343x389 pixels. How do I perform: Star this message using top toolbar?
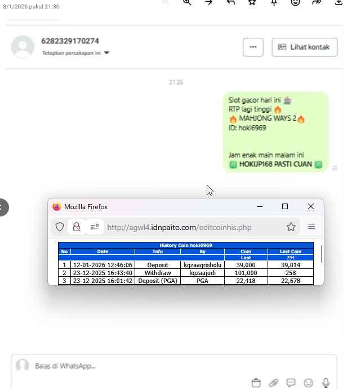click(x=252, y=2)
